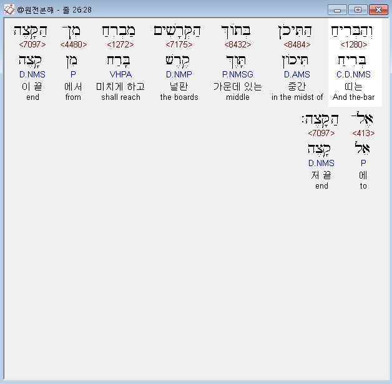The height and width of the screenshot is (384, 392).
Task: Click the gloss 'from'
Action: (x=73, y=97)
